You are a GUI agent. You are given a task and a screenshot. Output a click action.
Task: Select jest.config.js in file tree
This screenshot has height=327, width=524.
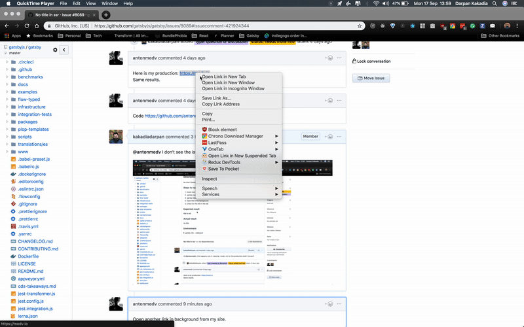coord(31,301)
